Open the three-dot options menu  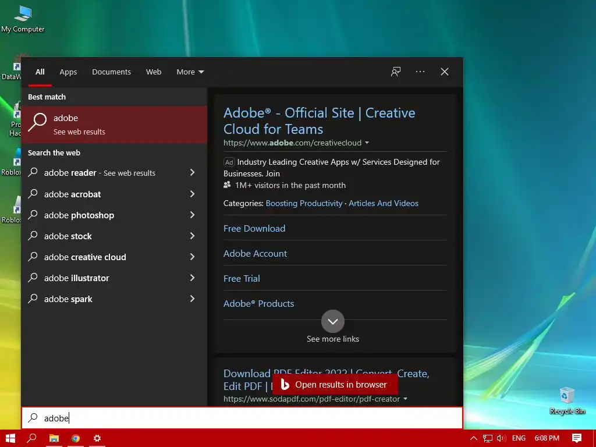pos(420,72)
